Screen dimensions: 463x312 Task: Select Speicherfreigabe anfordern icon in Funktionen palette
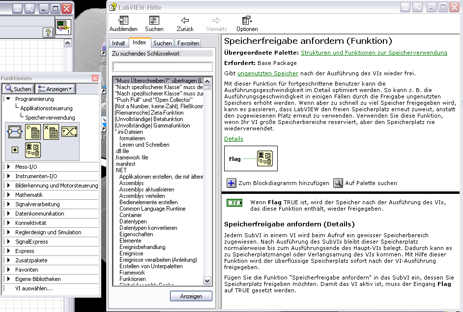33,150
